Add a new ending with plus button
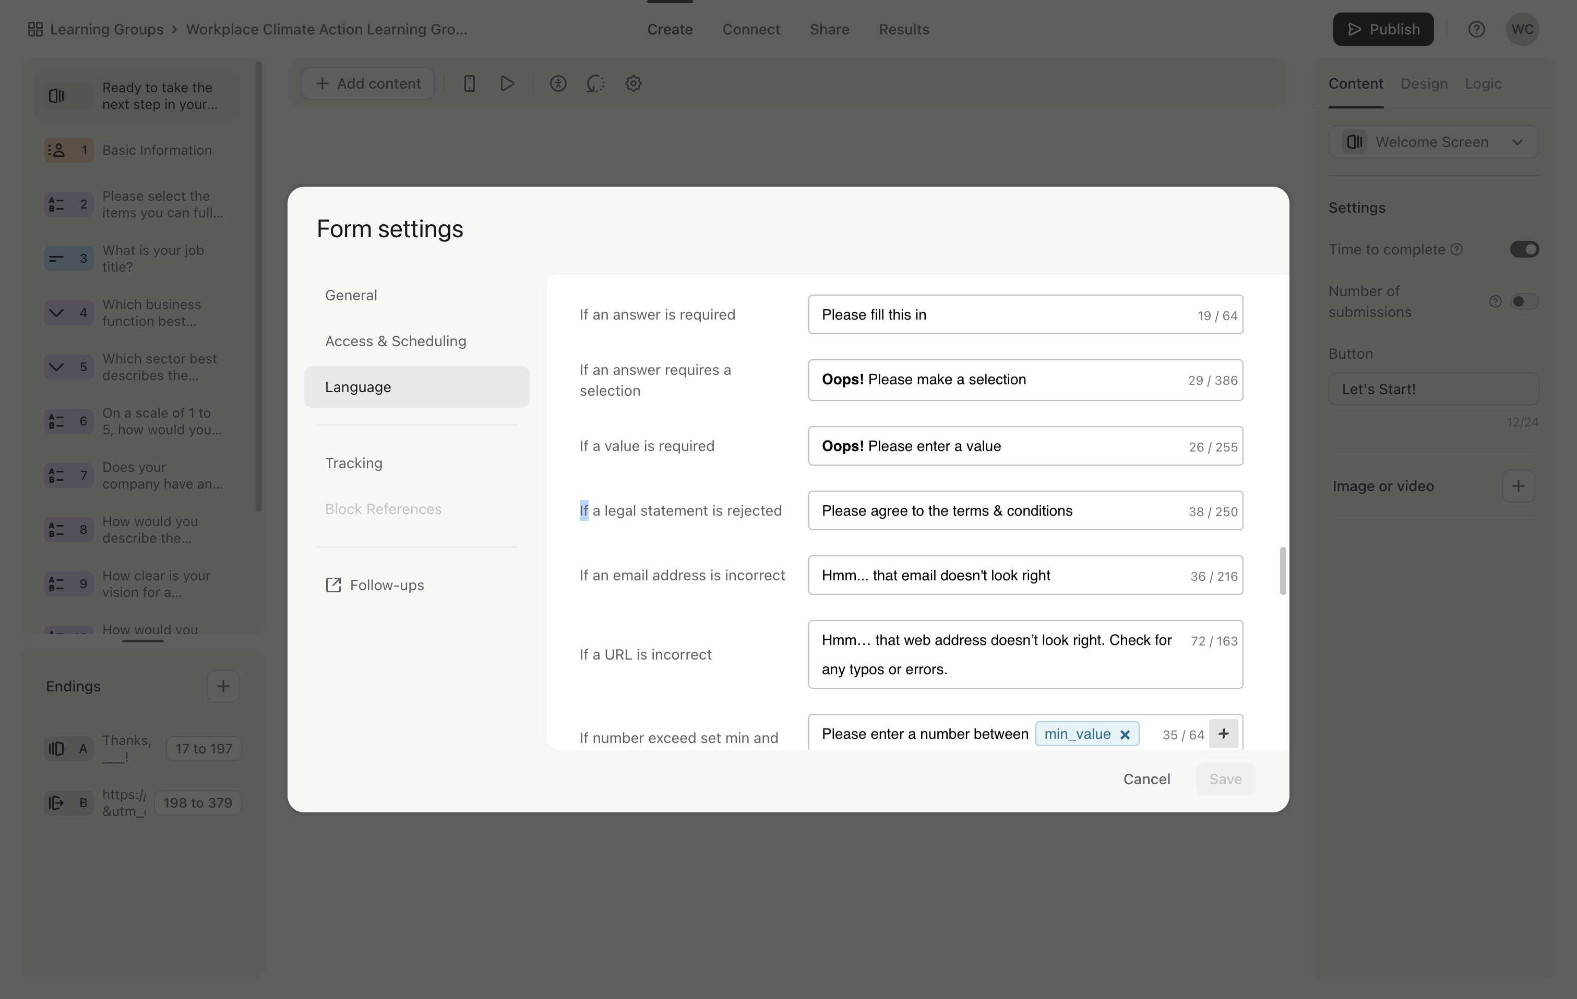1577x999 pixels. (x=223, y=686)
